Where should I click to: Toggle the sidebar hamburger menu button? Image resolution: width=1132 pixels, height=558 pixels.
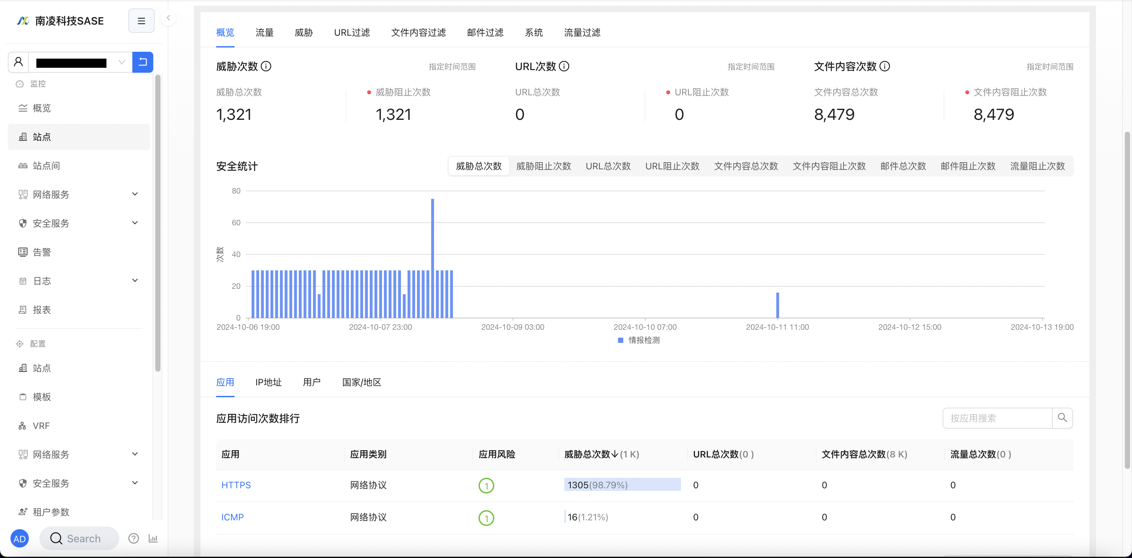tap(141, 21)
